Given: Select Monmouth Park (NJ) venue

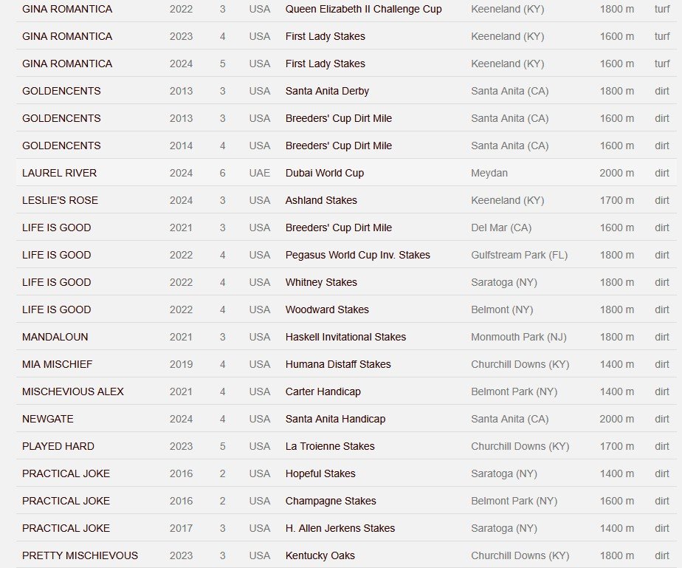Looking at the screenshot, I should (518, 338).
